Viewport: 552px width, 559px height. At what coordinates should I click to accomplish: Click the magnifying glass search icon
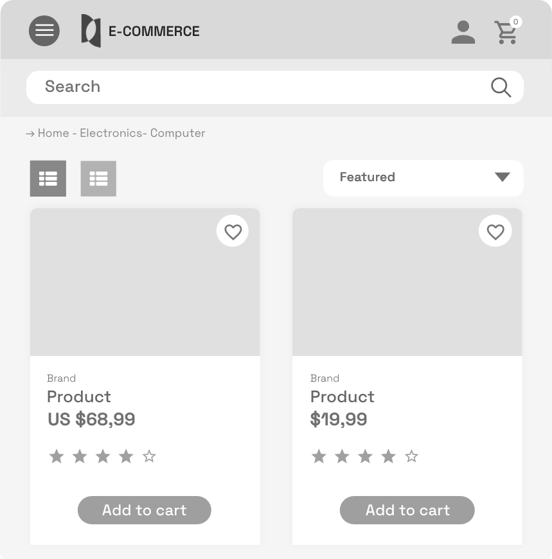click(501, 87)
